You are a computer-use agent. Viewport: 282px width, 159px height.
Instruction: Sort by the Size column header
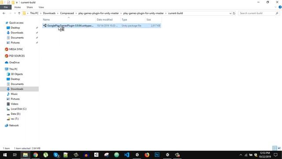(x=153, y=19)
